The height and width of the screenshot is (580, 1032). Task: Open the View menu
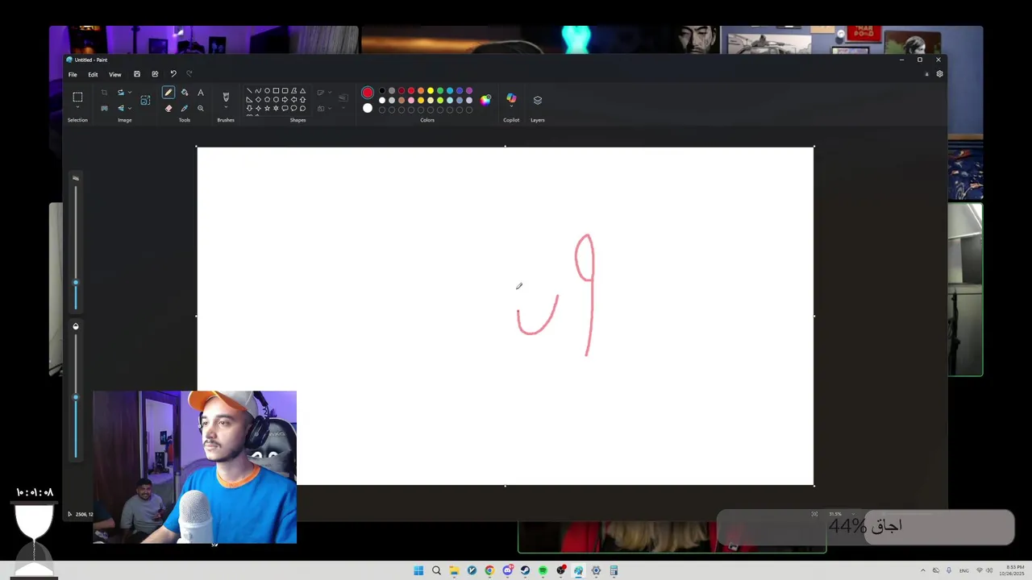tap(115, 74)
